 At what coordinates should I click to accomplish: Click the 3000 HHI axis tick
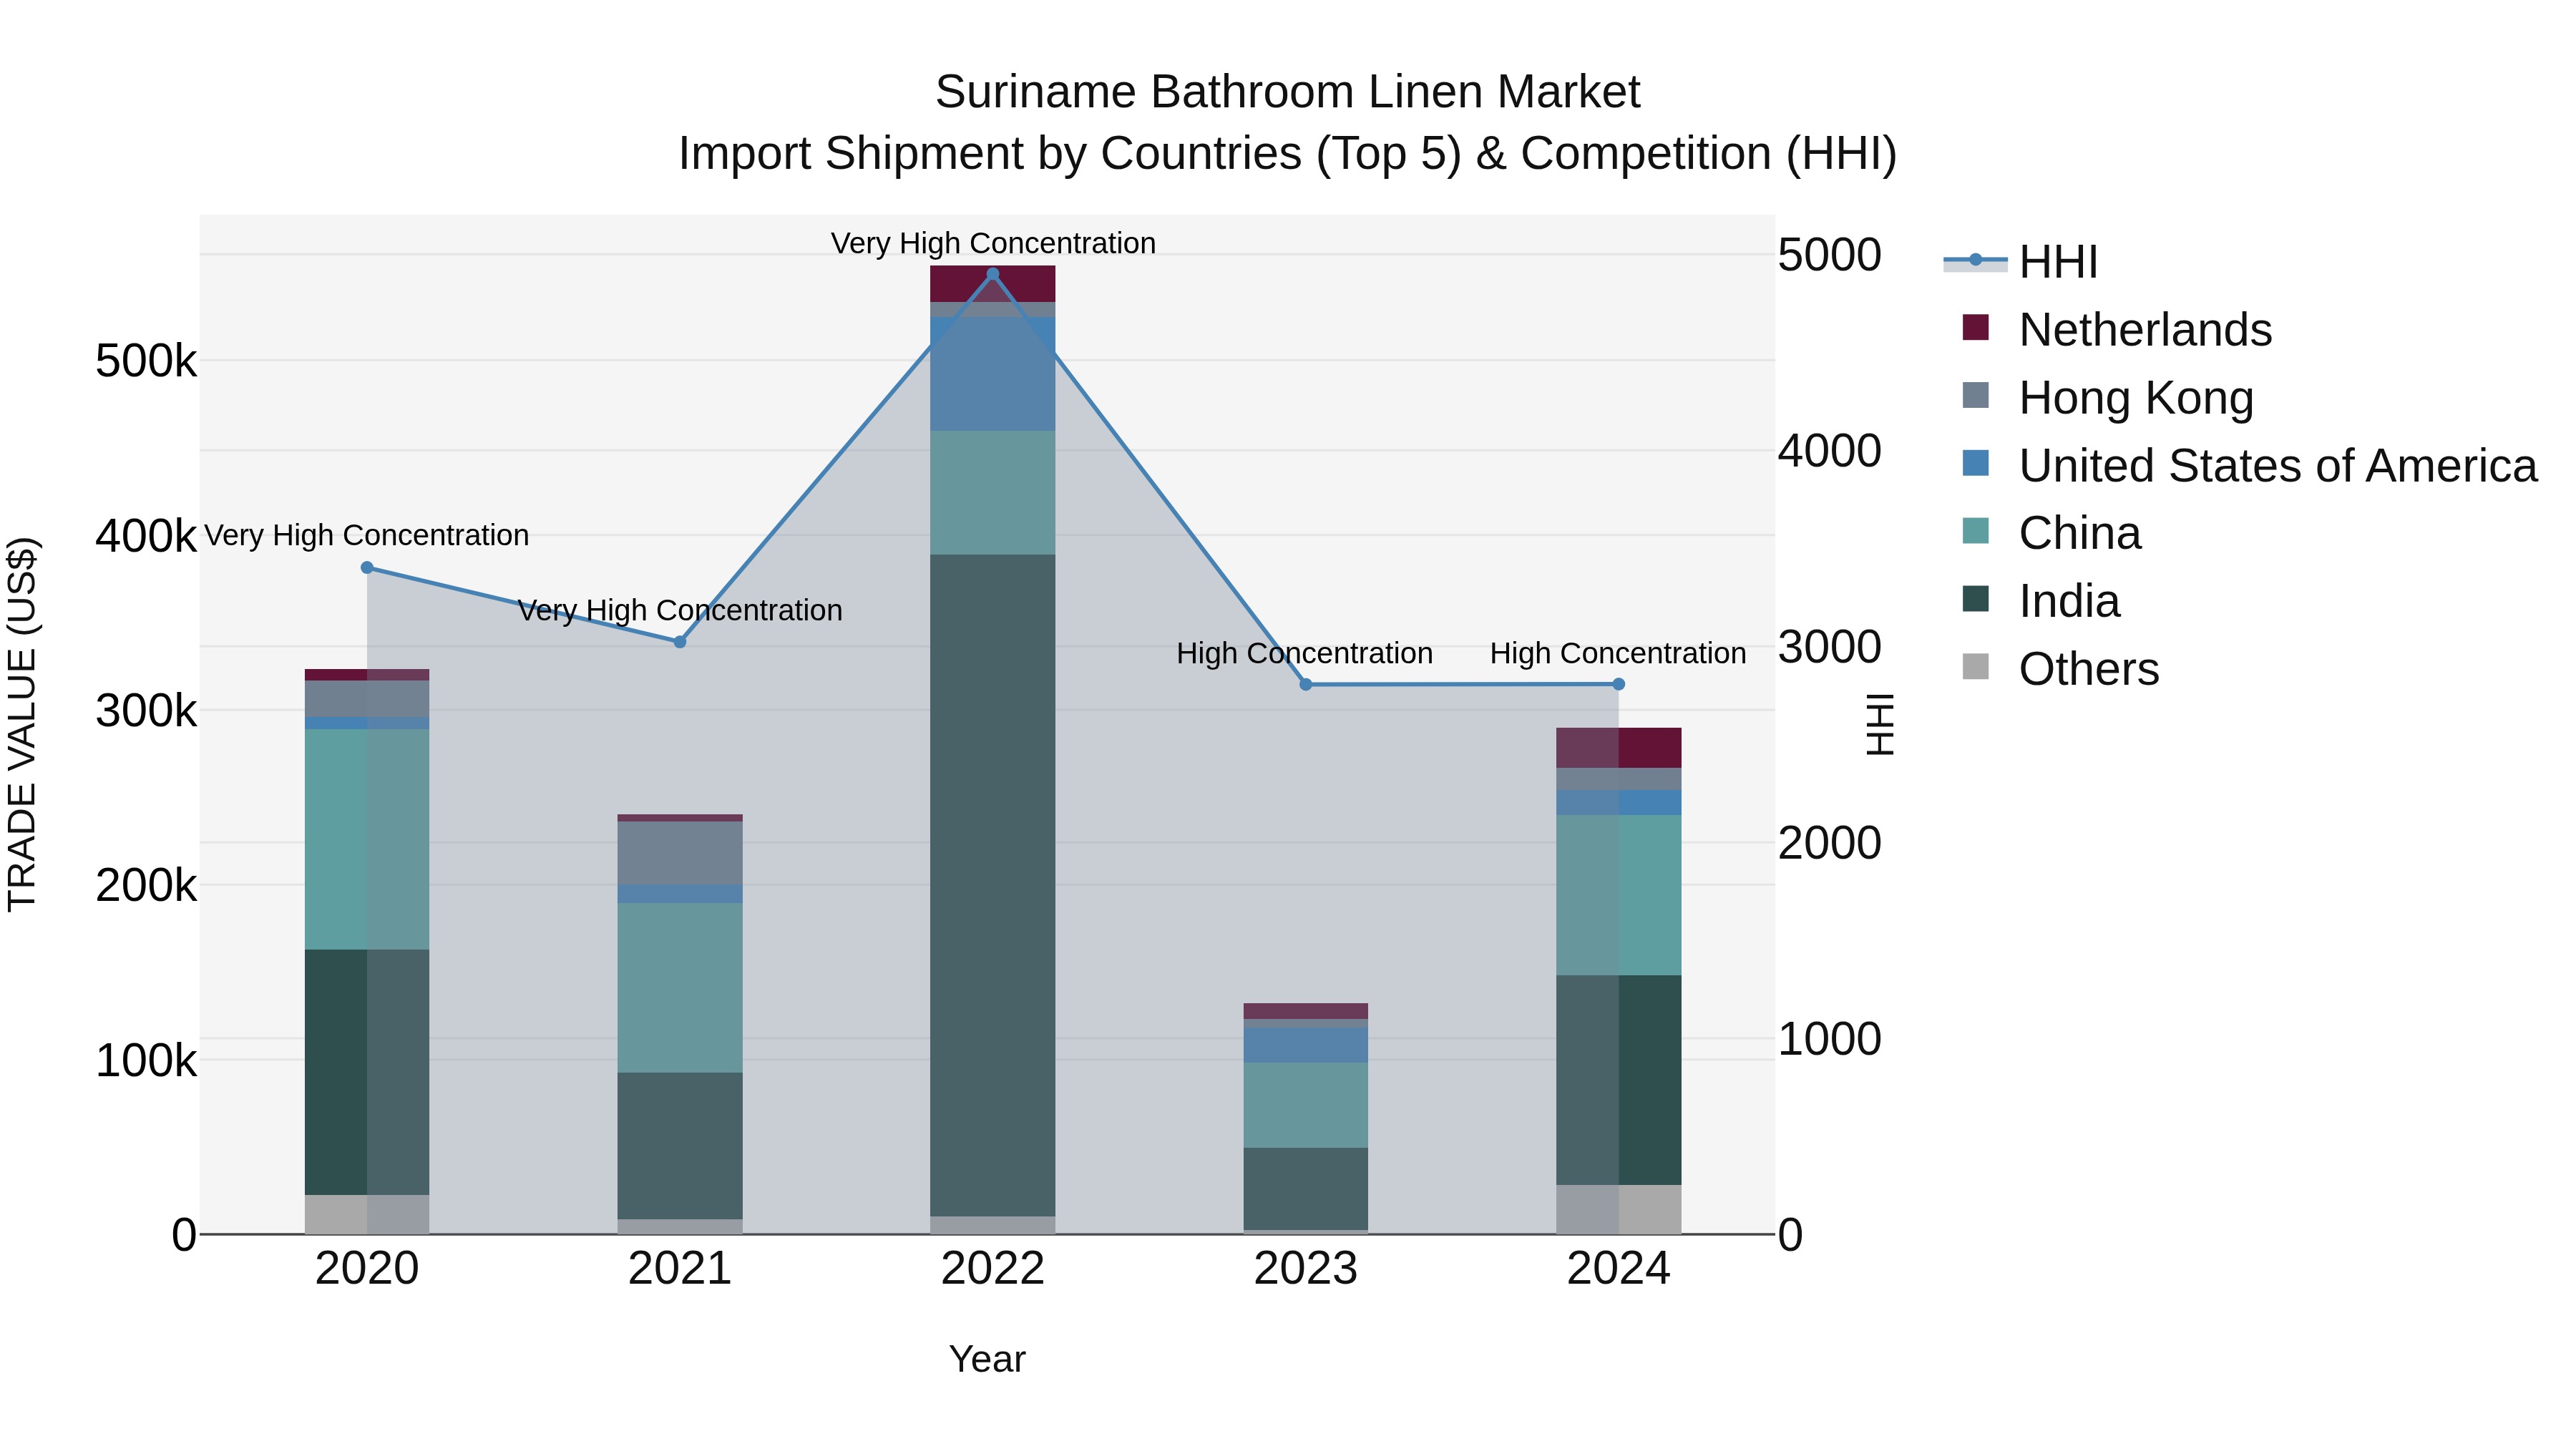tap(1830, 647)
